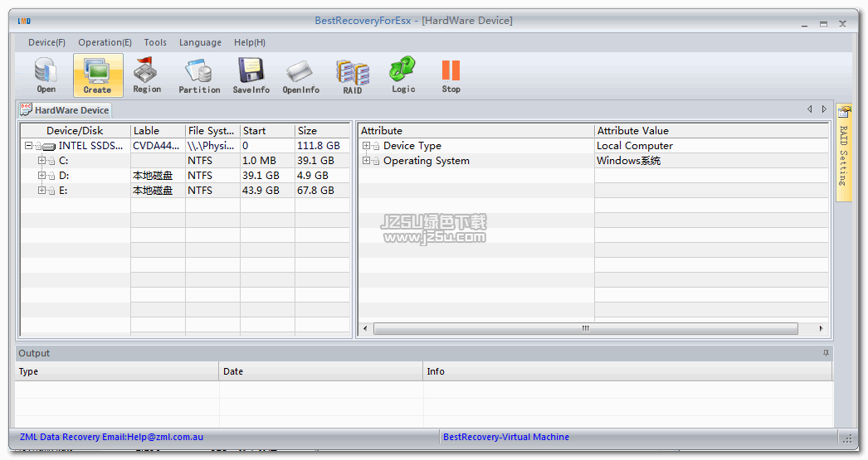Click the Output panel pin icon

point(826,353)
